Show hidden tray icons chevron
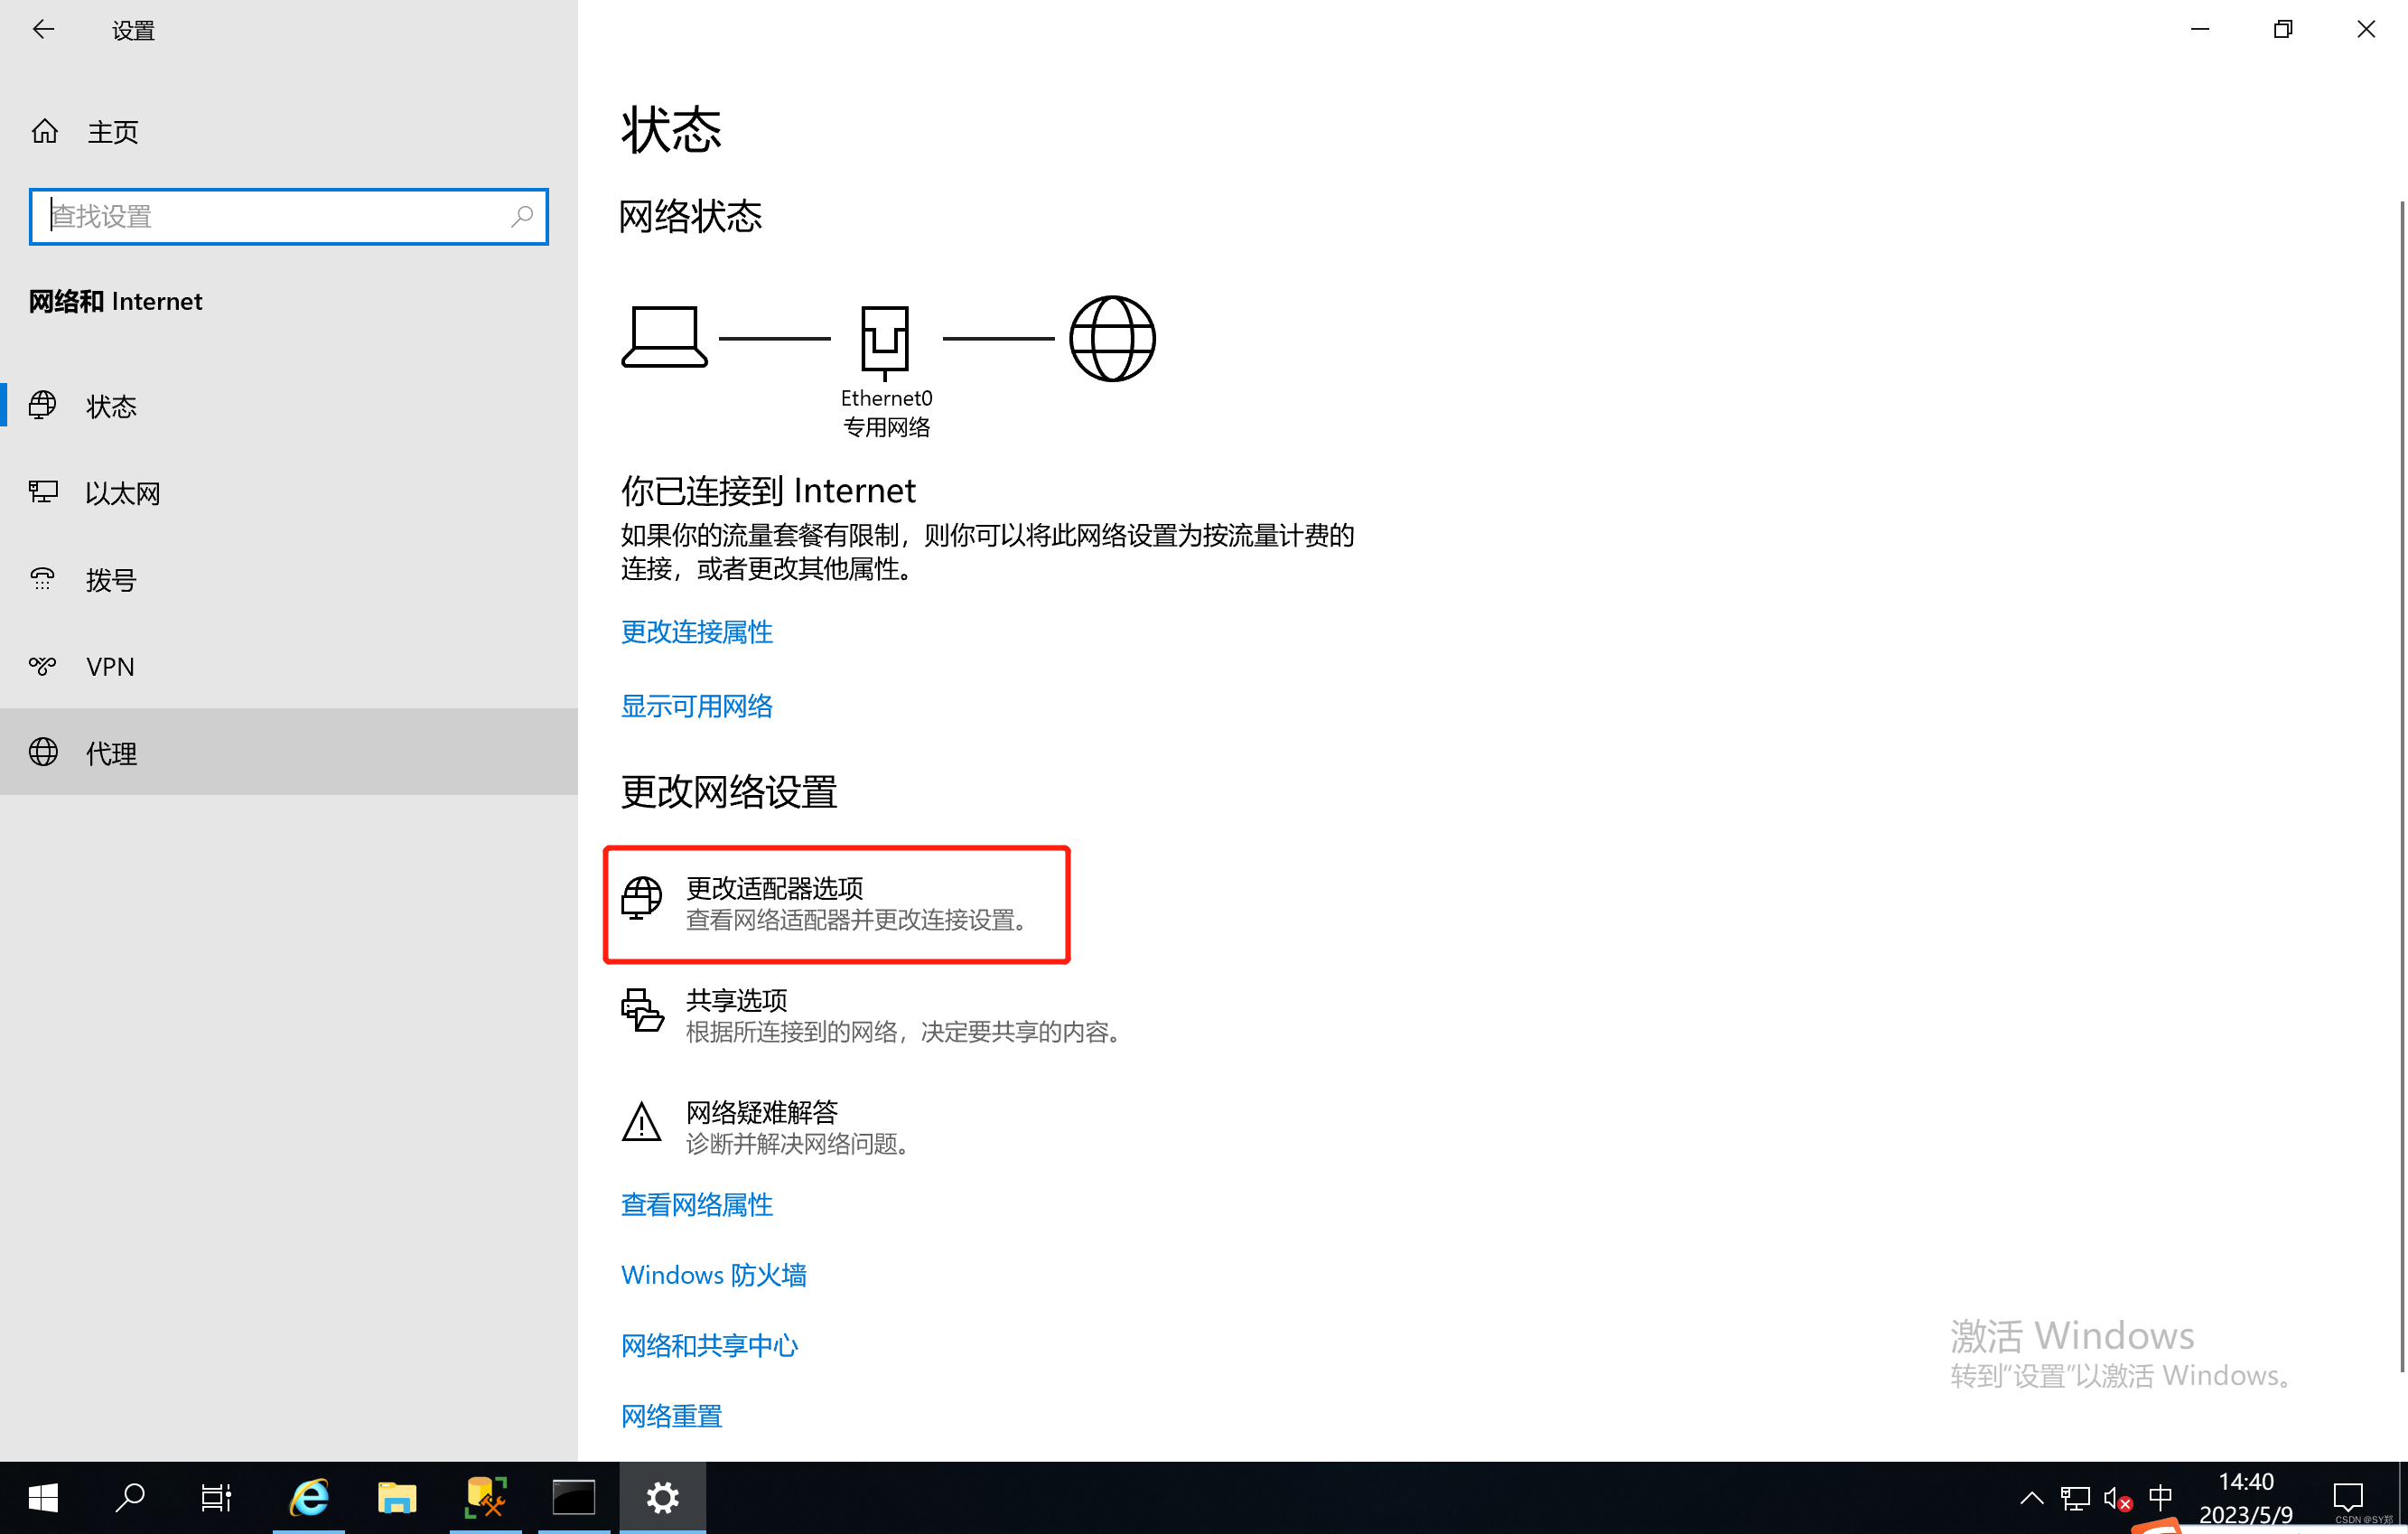Screen dimensions: 2408x1534 (2031, 1497)
